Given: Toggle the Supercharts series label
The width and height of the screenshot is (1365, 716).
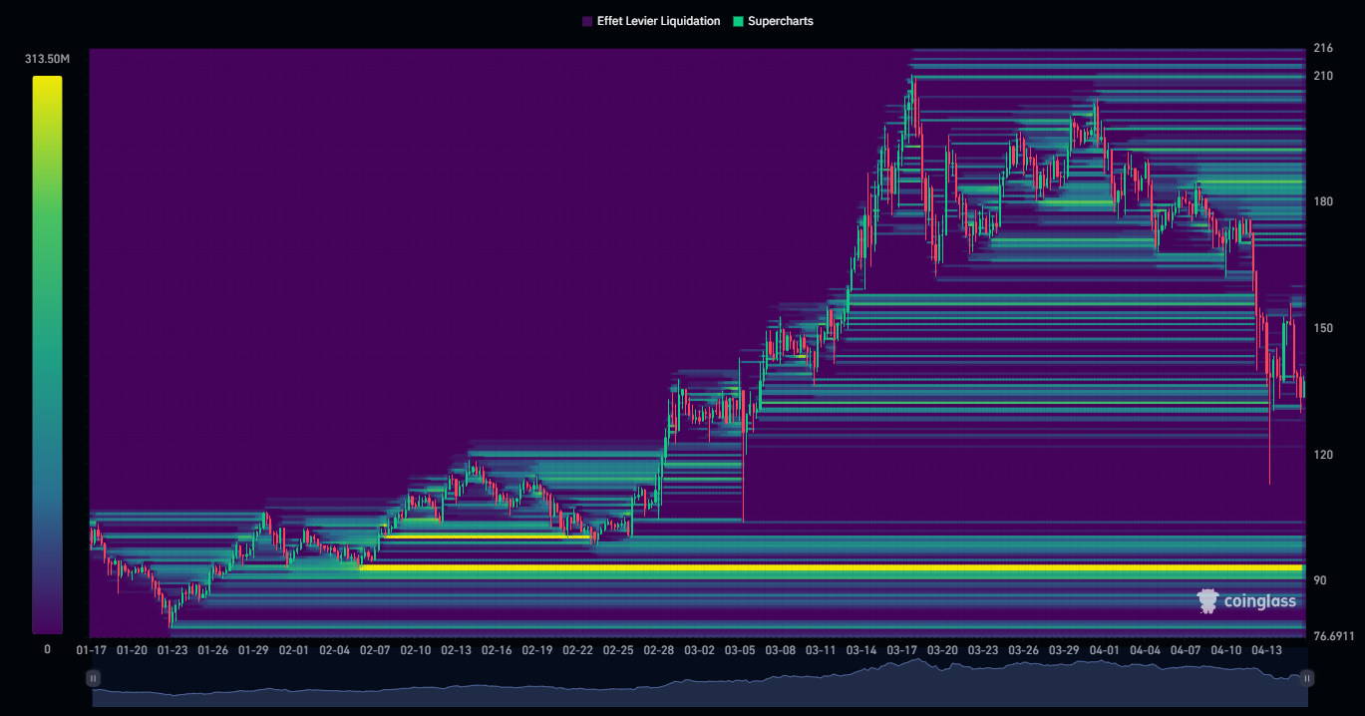Looking at the screenshot, I should tap(780, 21).
